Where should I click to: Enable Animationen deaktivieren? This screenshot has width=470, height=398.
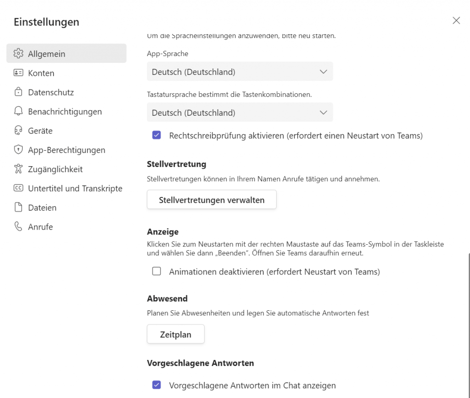[157, 272]
